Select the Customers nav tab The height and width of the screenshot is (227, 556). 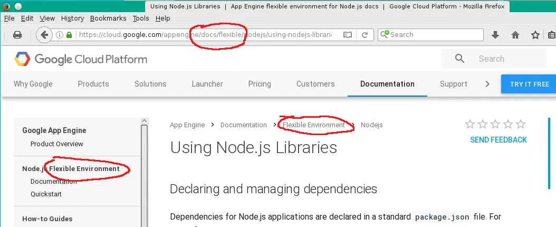[315, 84]
